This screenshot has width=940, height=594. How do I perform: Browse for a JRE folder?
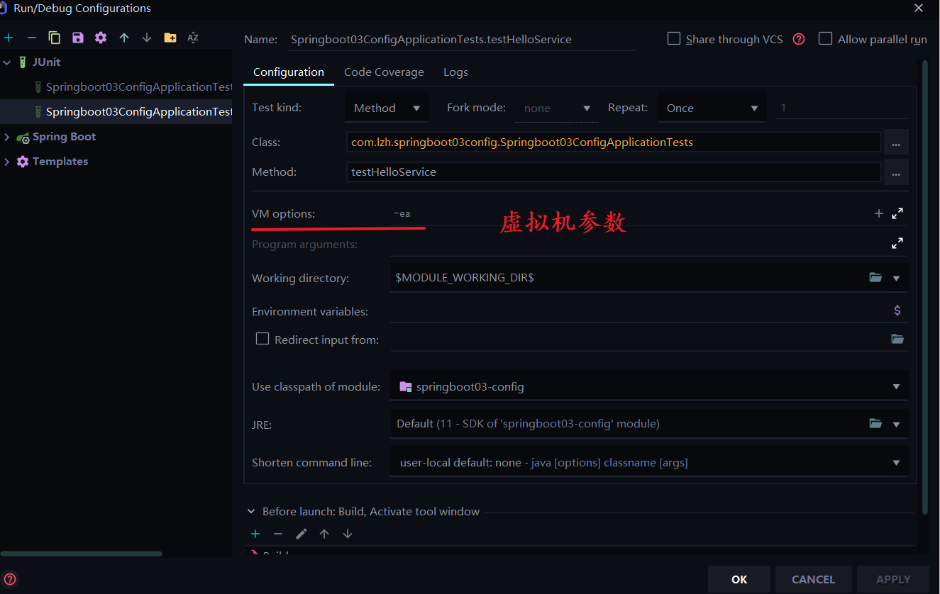875,424
